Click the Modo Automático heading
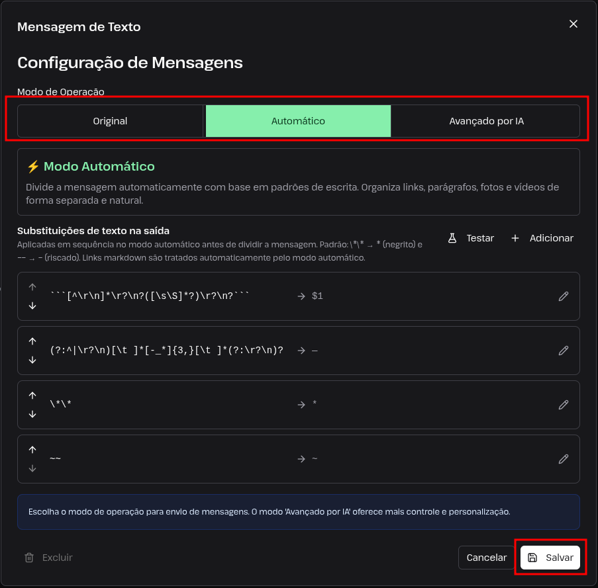This screenshot has height=588, width=598. click(x=99, y=167)
